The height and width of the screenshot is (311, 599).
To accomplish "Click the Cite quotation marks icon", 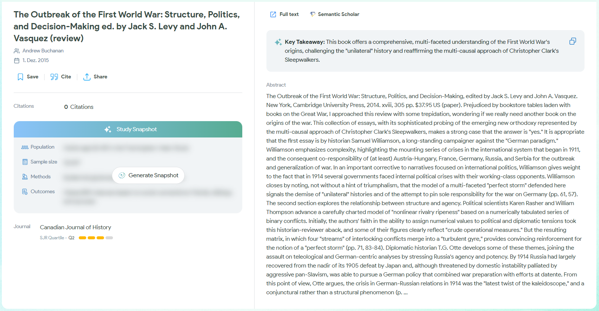I will coord(54,77).
